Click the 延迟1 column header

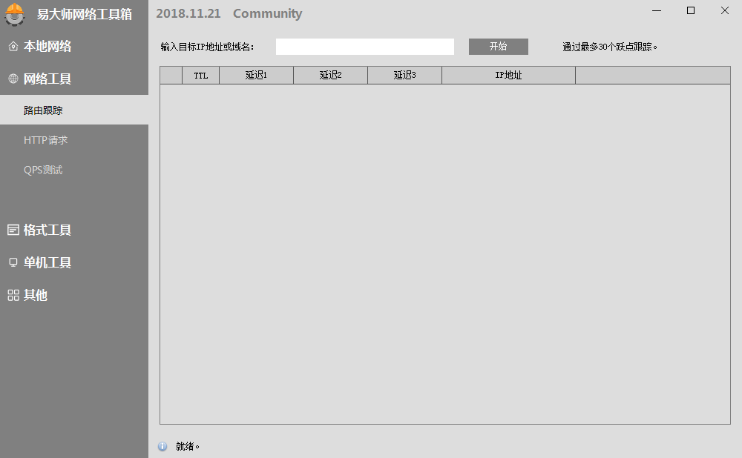click(256, 75)
